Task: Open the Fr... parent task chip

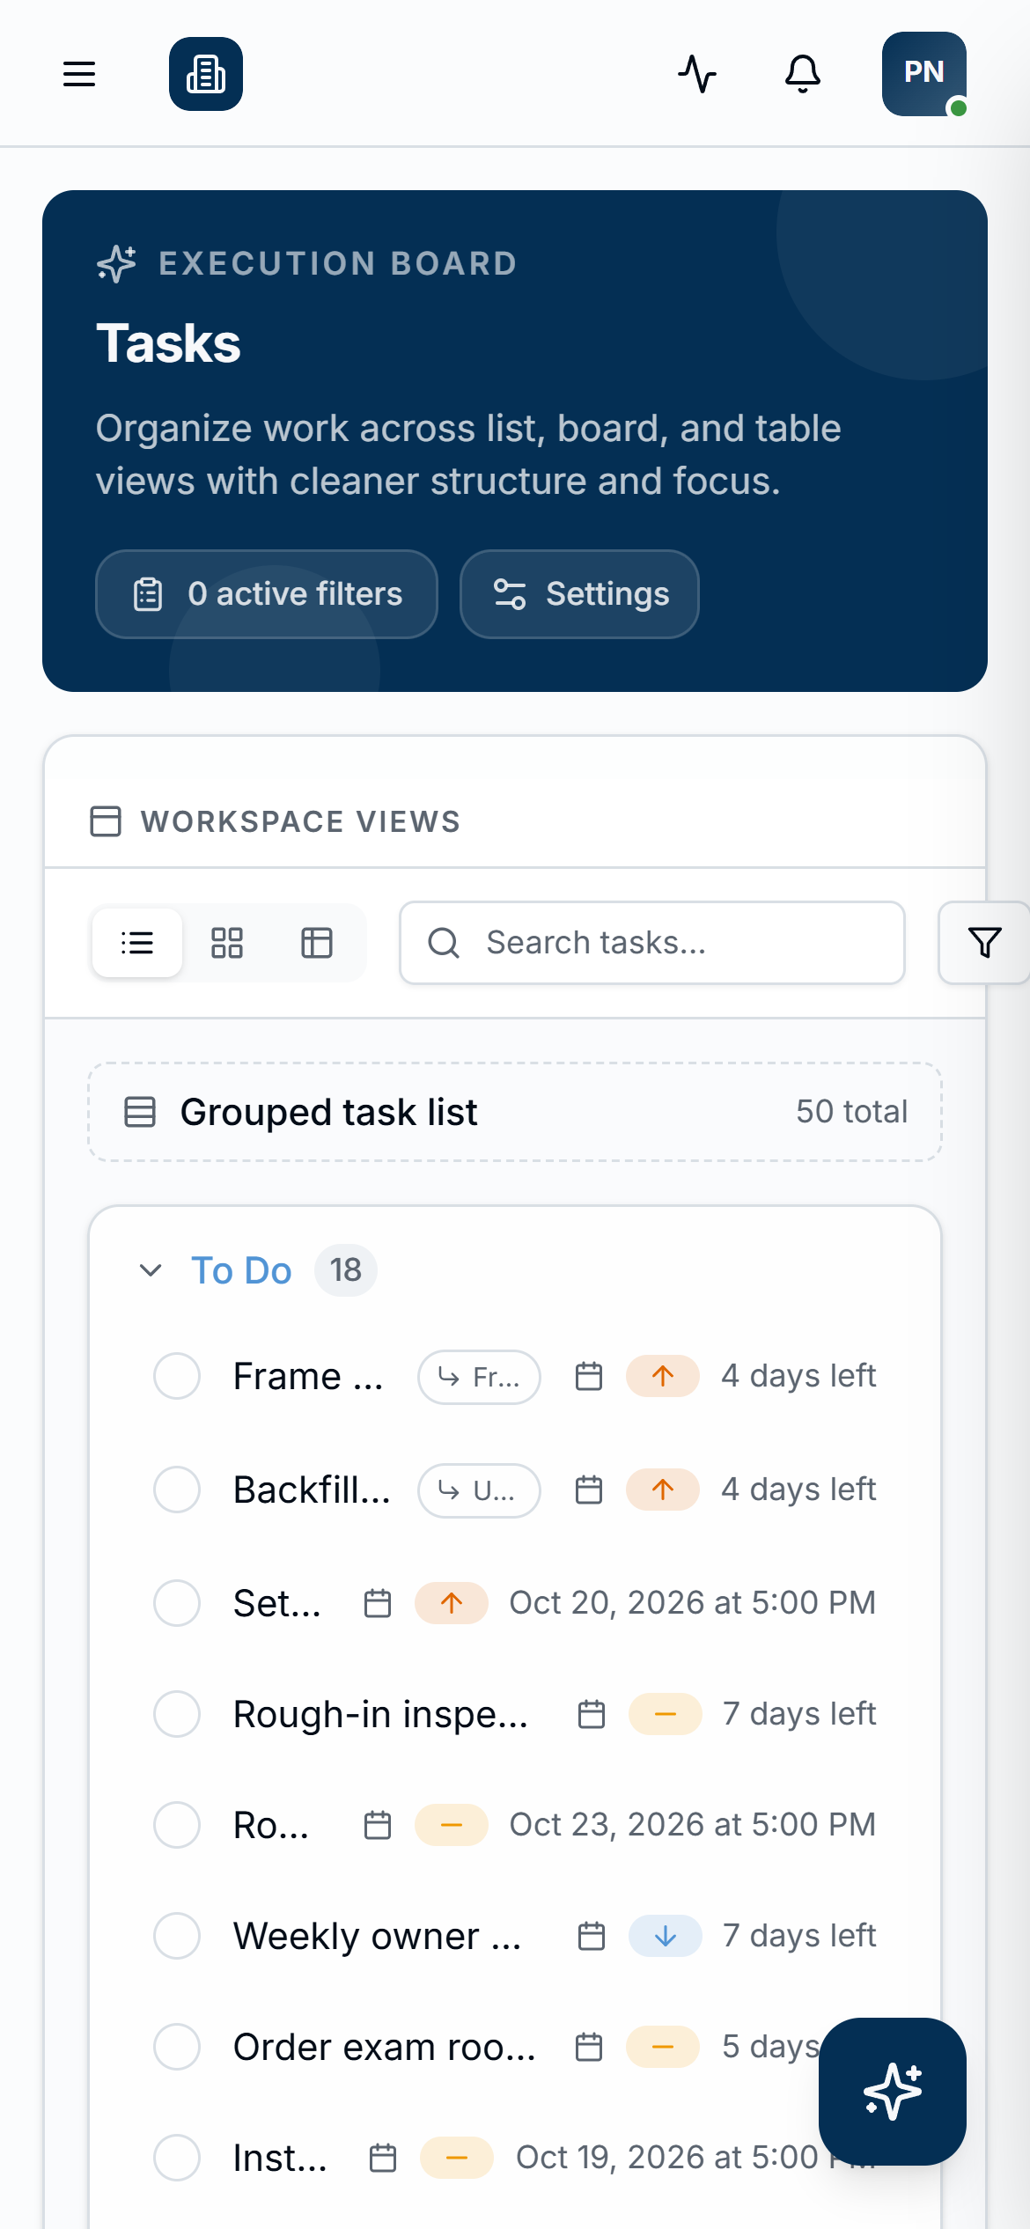Action: [479, 1377]
